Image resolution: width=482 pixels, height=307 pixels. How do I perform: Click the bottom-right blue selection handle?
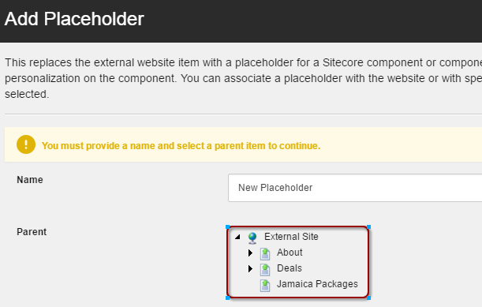pyautogui.click(x=369, y=298)
